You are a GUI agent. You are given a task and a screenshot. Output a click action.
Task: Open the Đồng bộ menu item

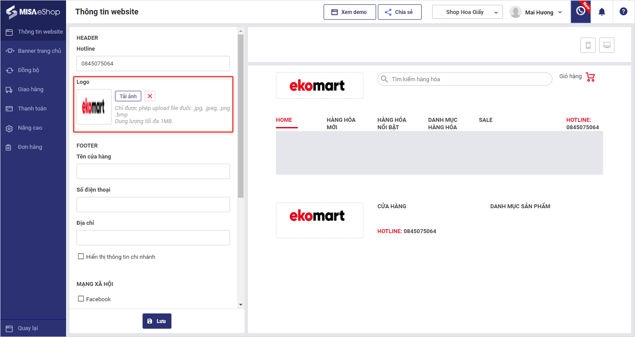(x=33, y=70)
